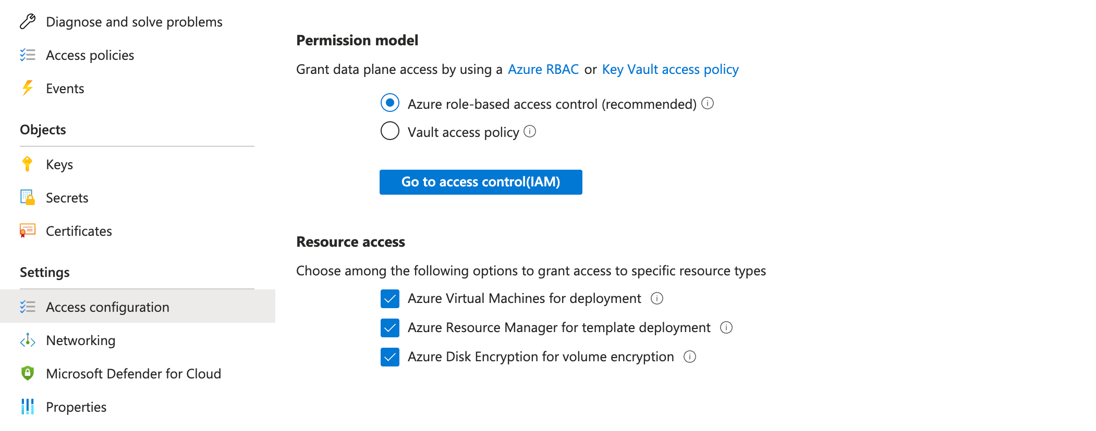Click Go to access control(IAM) button

481,182
